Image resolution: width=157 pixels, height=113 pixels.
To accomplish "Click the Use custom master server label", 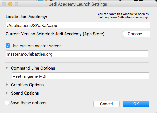I will [36, 46].
